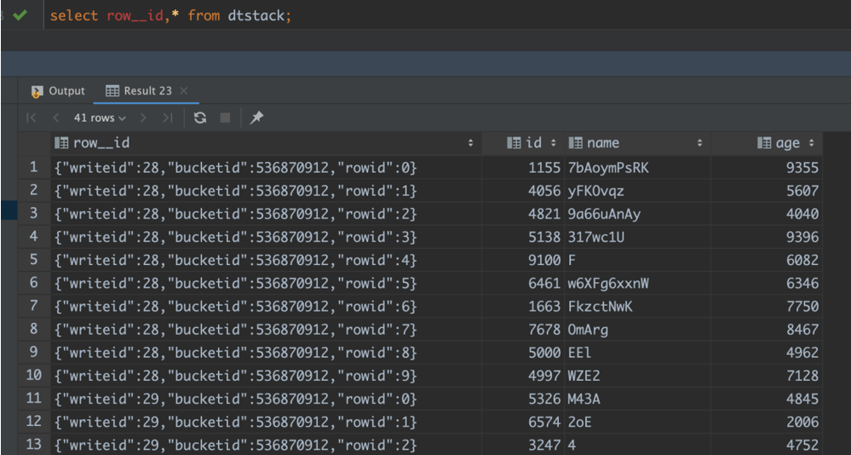Select the Result 23 tab

pyautogui.click(x=138, y=90)
